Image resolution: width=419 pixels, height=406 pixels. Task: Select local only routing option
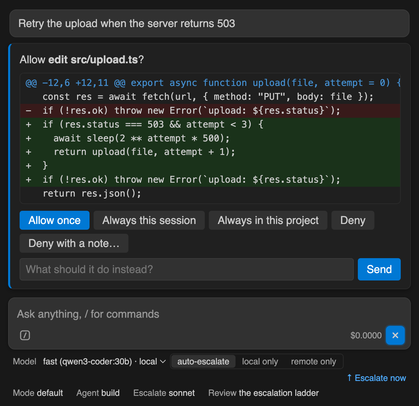point(260,361)
